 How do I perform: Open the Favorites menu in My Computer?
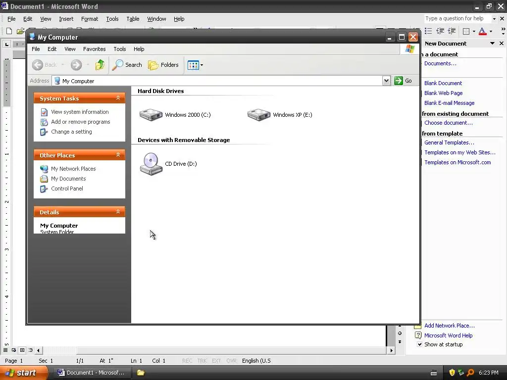pyautogui.click(x=95, y=49)
